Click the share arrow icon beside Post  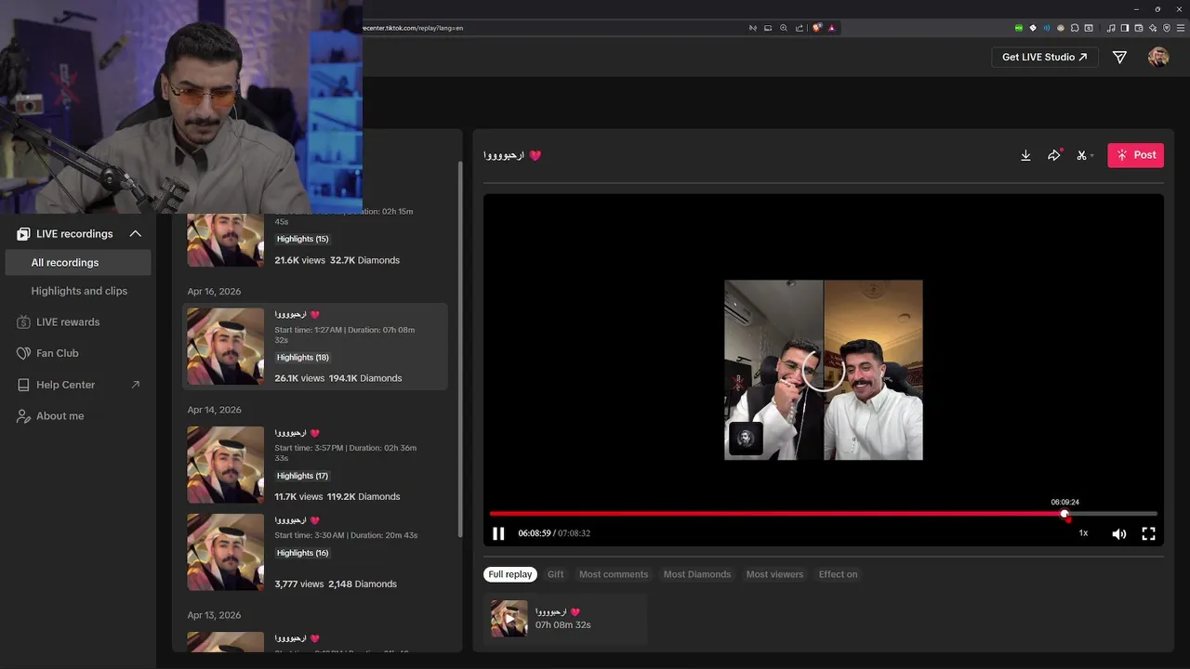click(1053, 155)
